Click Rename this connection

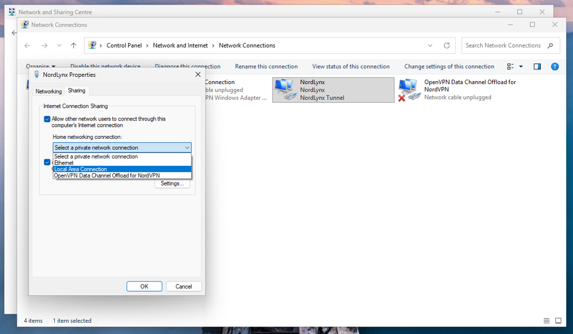pyautogui.click(x=266, y=67)
